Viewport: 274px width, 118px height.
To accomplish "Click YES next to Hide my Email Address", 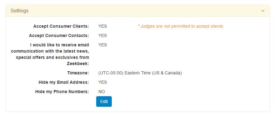I will tap(102, 82).
